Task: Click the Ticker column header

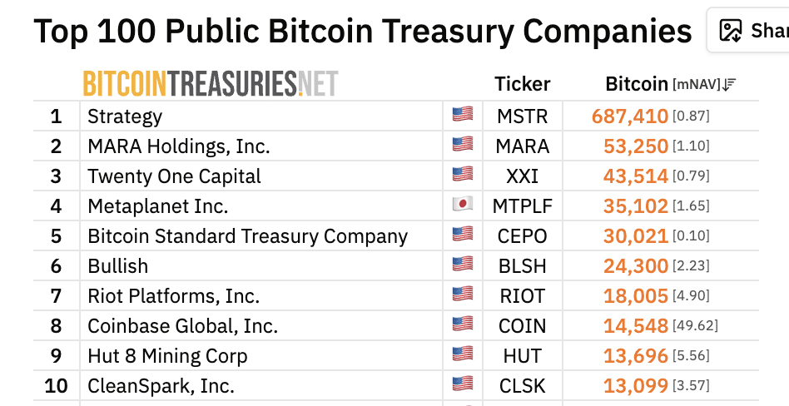Action: (522, 84)
